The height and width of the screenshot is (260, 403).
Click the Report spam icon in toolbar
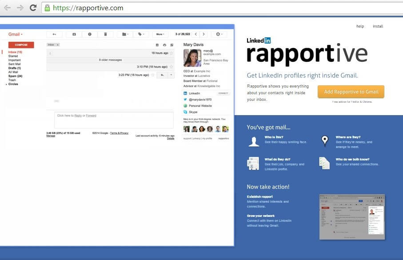tap(90, 34)
